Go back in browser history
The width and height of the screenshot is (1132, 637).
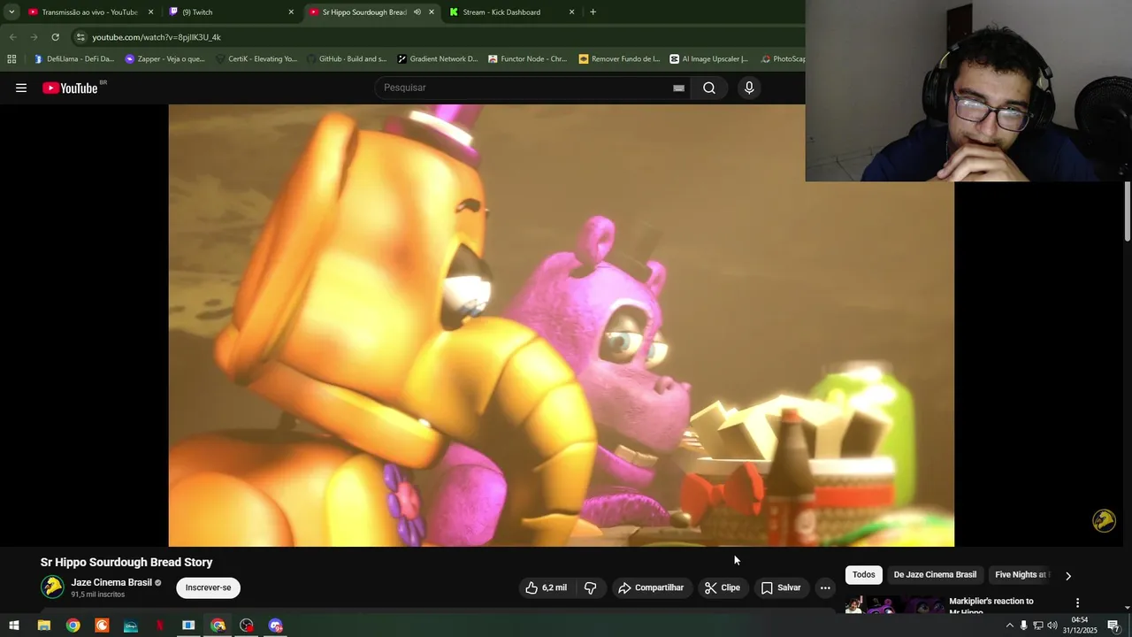(12, 37)
